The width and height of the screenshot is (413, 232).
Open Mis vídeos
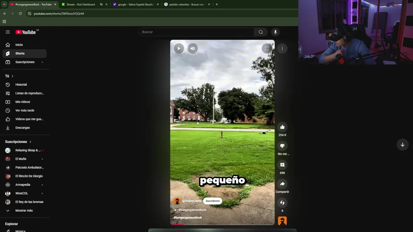(x=25, y=102)
